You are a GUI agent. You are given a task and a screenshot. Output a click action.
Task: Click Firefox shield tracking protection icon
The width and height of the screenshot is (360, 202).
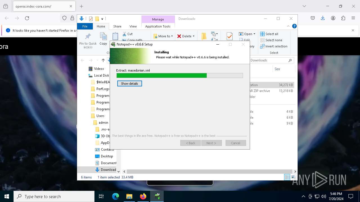(x=64, y=18)
